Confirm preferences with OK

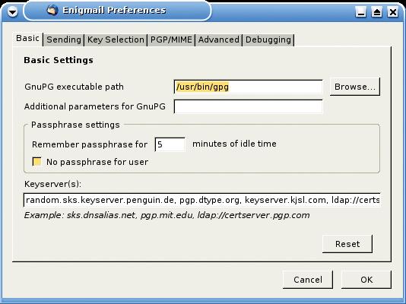tap(366, 280)
